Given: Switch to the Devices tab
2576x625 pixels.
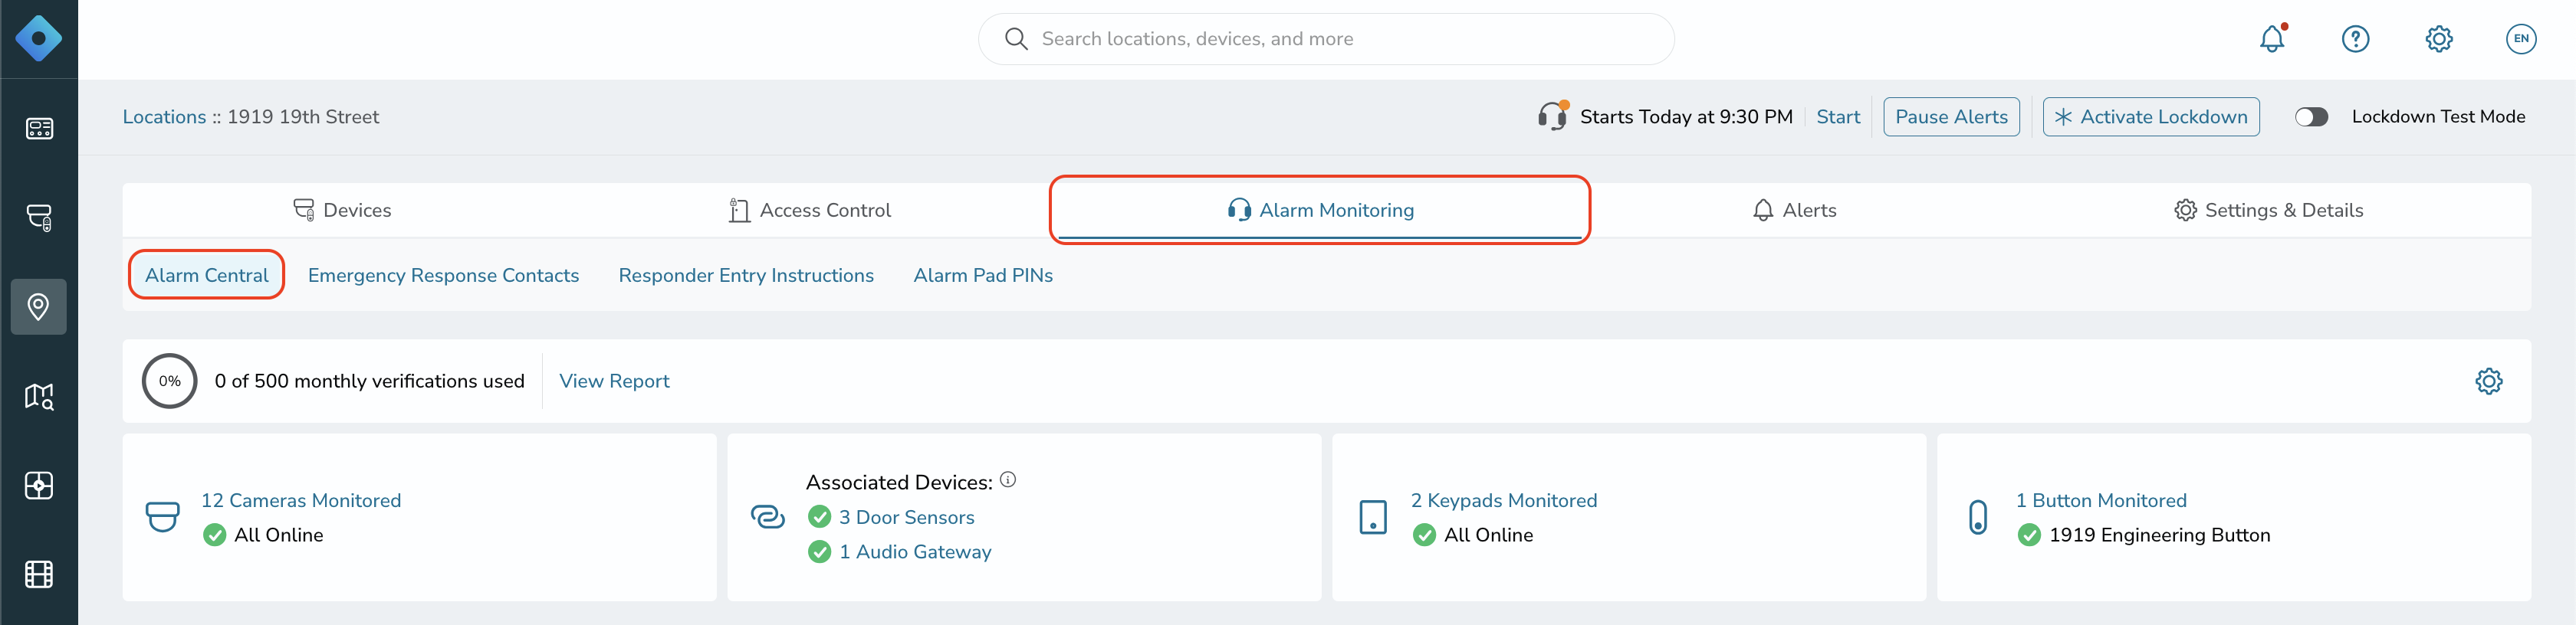Looking at the screenshot, I should coord(342,210).
